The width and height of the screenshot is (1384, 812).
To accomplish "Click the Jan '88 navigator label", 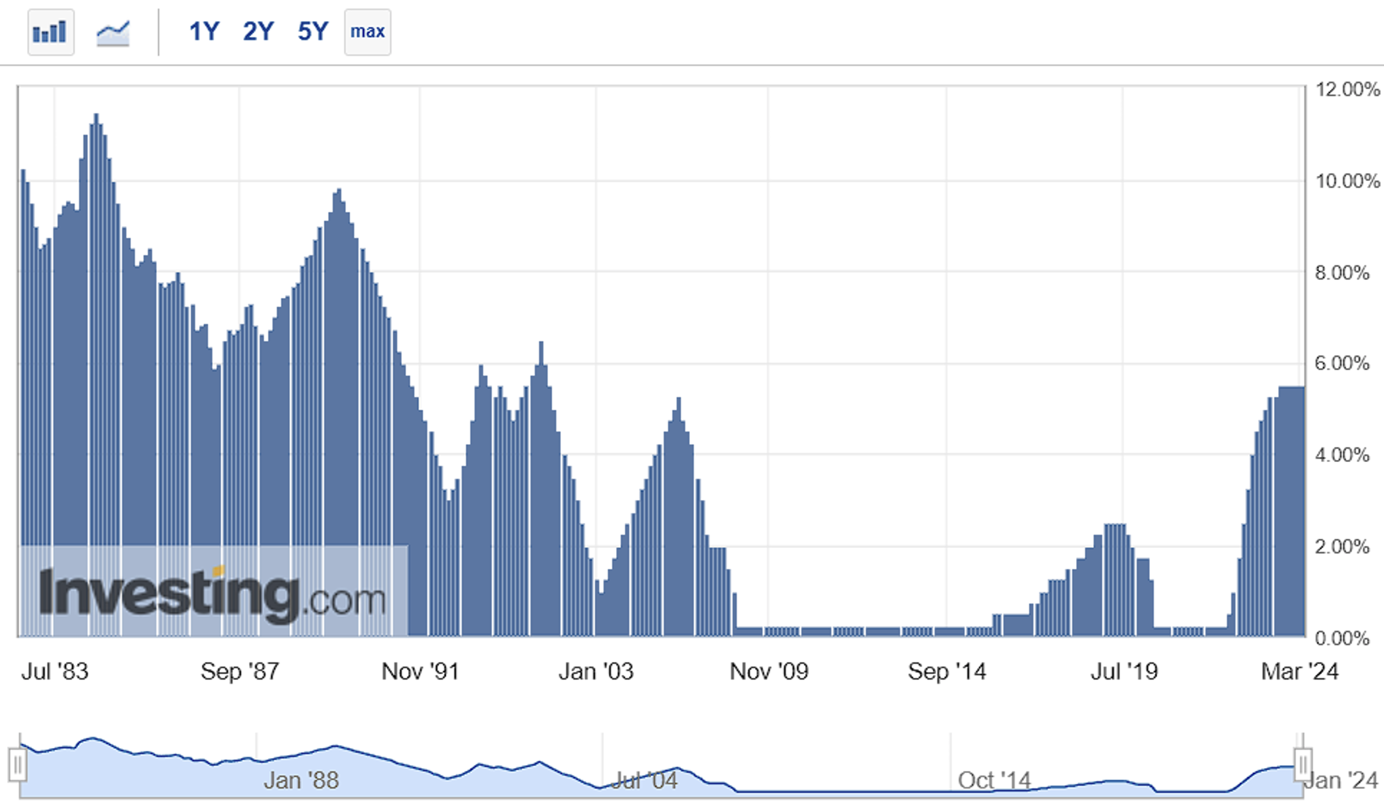I will [301, 781].
